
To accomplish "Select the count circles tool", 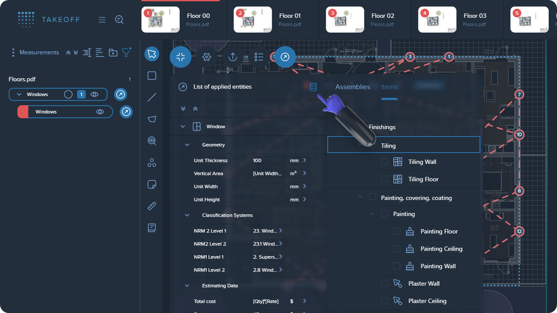I will pyautogui.click(x=152, y=163).
